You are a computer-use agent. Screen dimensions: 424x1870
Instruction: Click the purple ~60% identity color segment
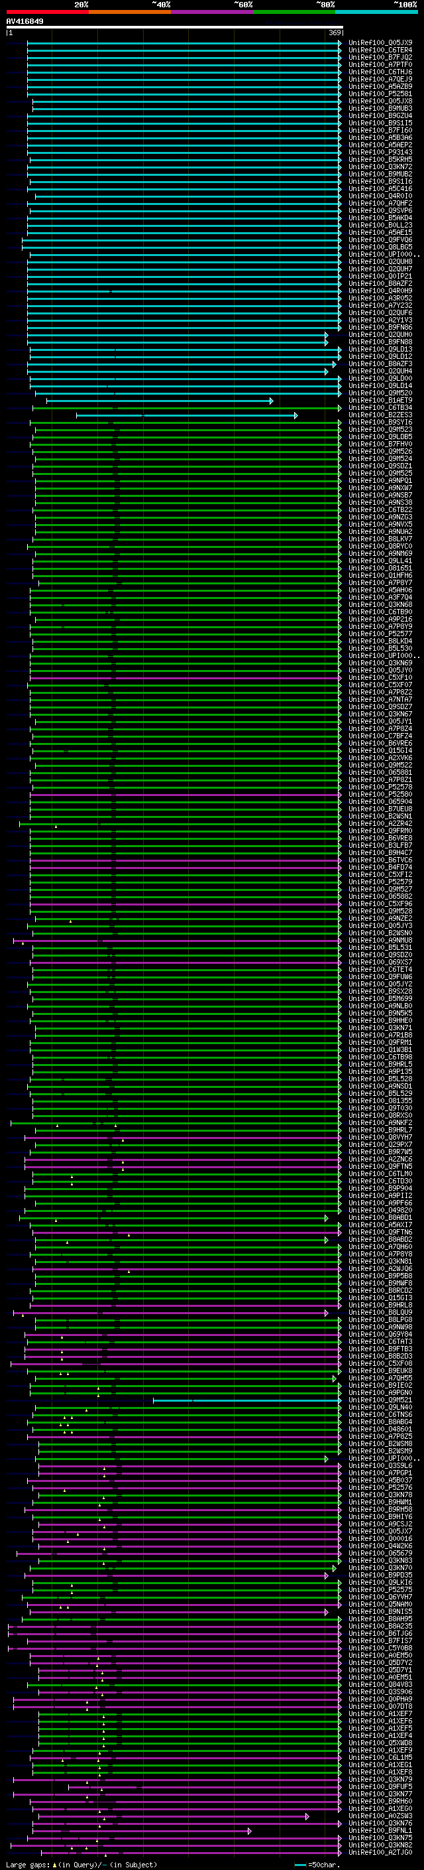pyautogui.click(x=213, y=13)
